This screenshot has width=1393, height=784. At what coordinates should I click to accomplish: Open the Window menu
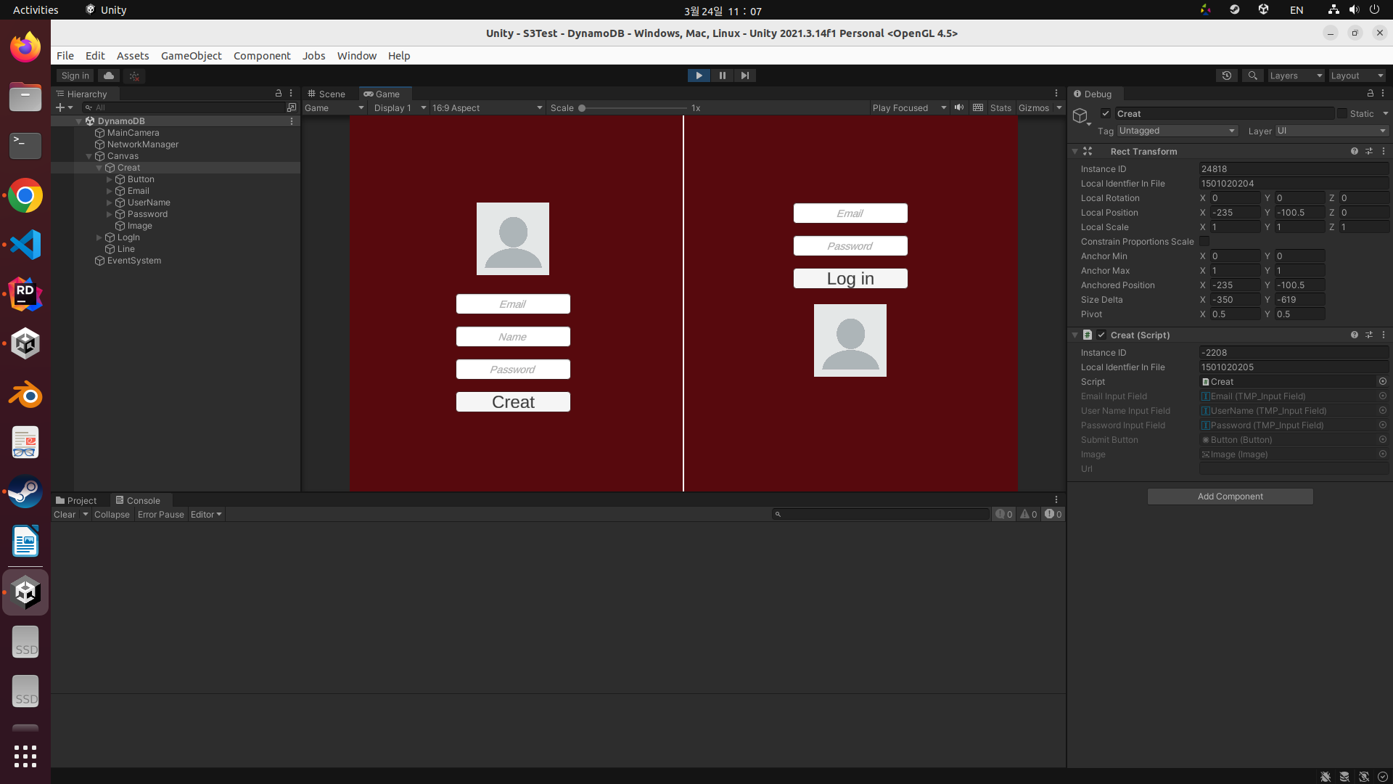click(x=357, y=56)
